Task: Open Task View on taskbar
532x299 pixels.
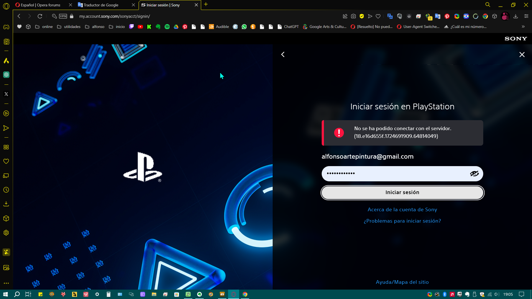Action: [28, 294]
